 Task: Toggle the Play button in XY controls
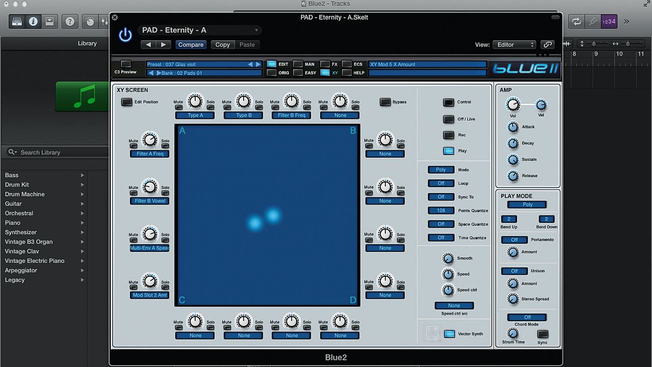point(449,151)
